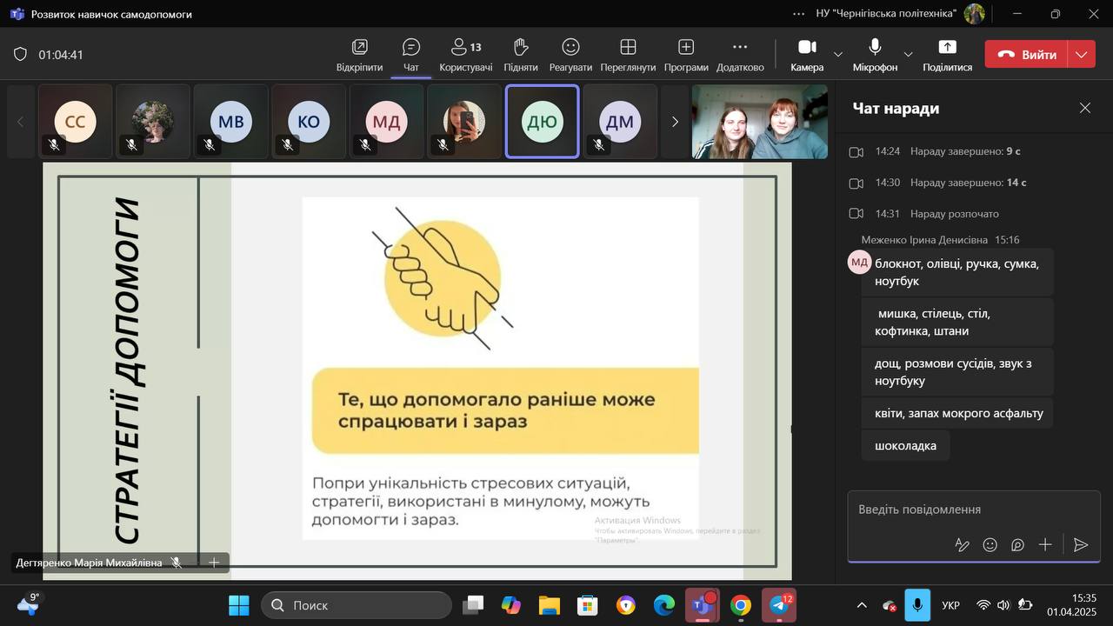Show next participants with right chevron

click(x=675, y=122)
